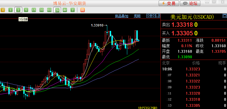Screen dimensions: 227x109
Task: Select the 5-minute chart period
Action: point(26,10)
